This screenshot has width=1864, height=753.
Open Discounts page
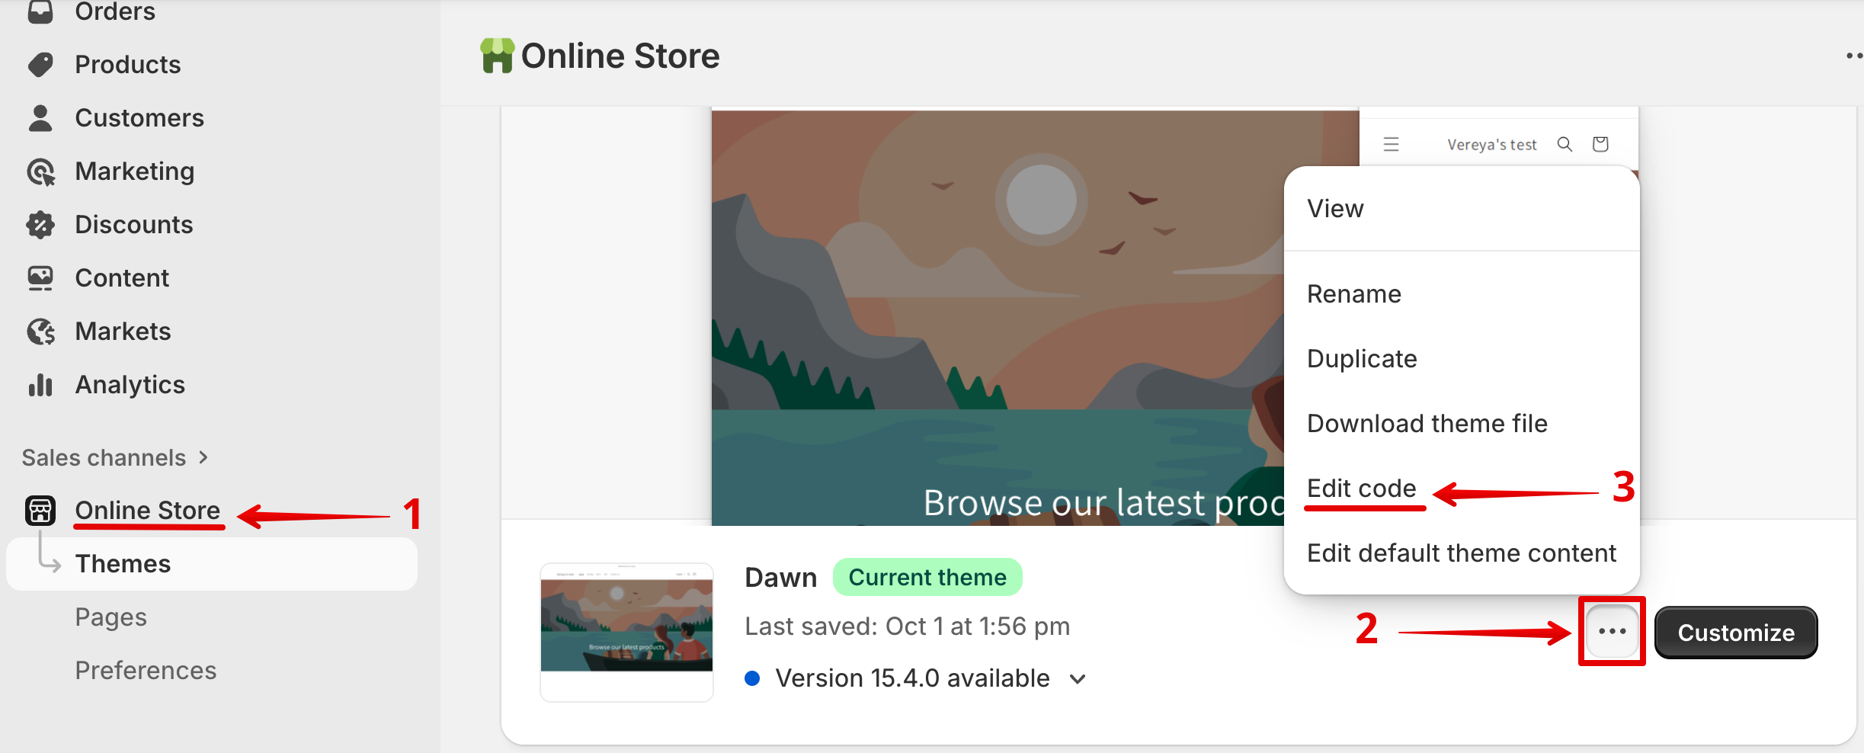tap(134, 225)
